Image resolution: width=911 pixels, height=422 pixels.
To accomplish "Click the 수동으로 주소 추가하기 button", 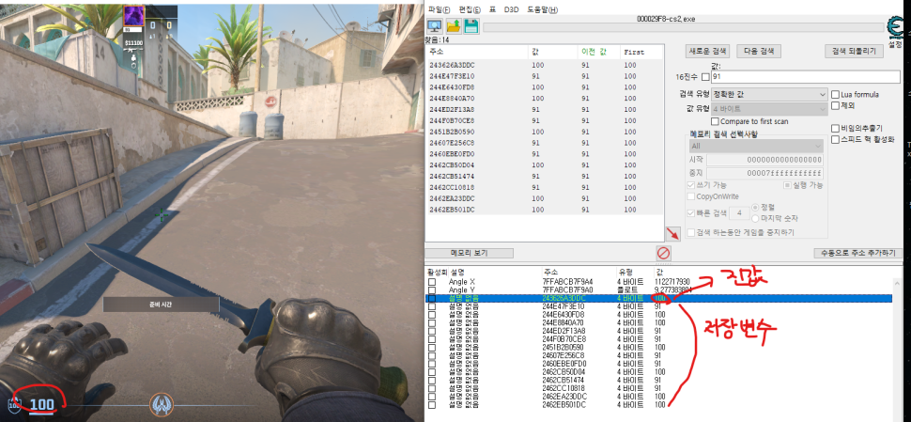I will pos(858,254).
